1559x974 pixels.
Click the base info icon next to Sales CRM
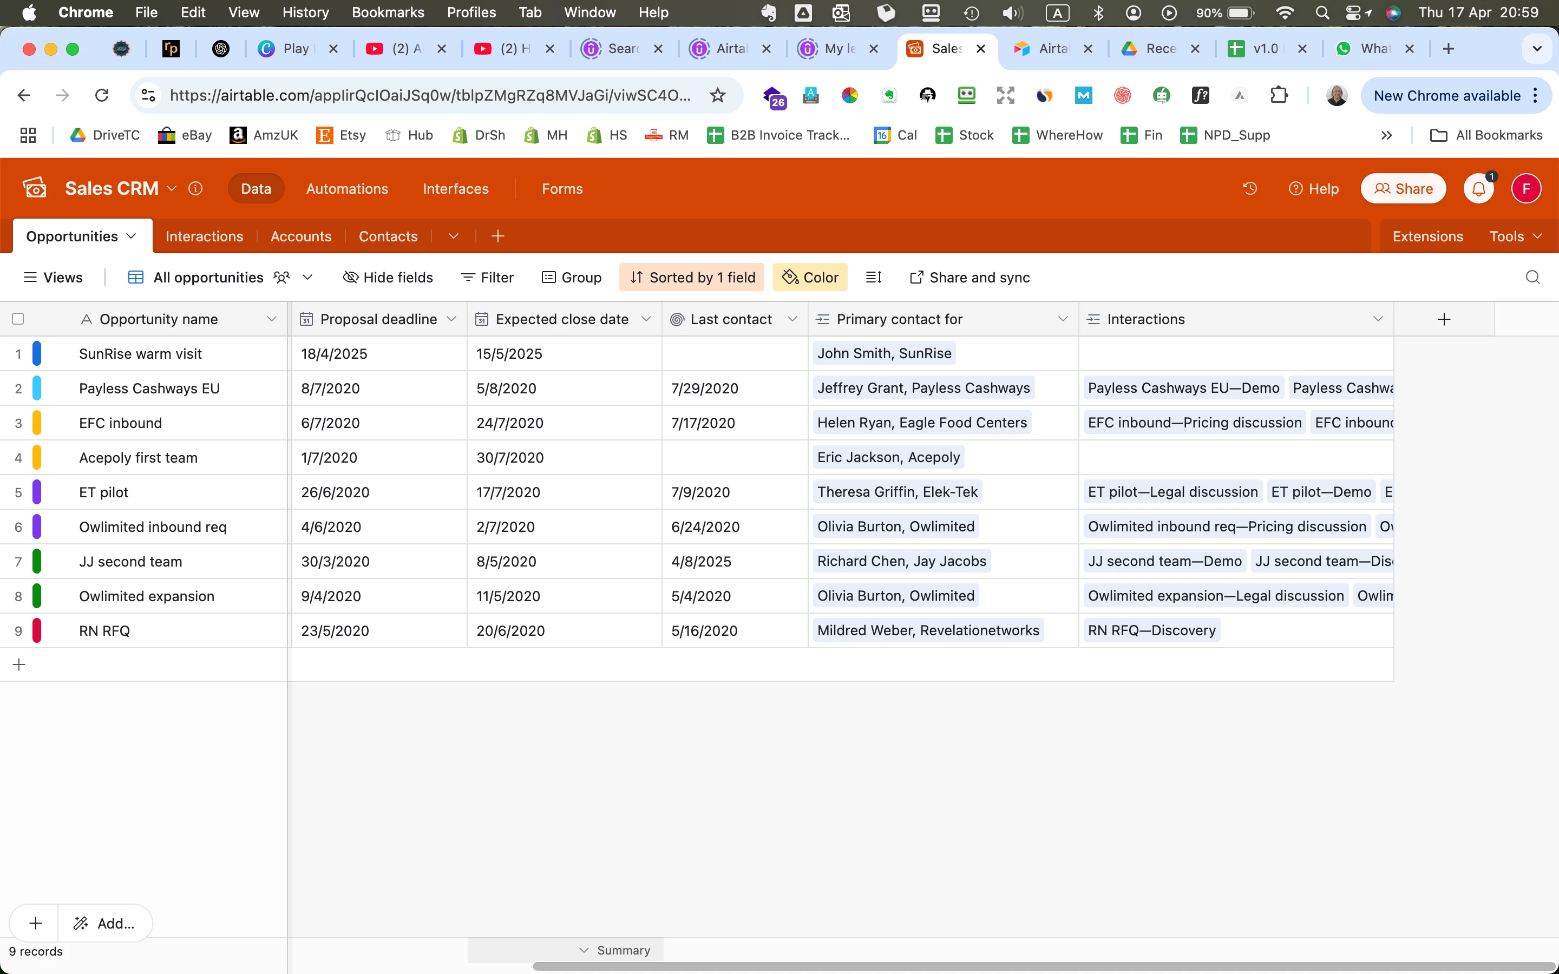195,189
